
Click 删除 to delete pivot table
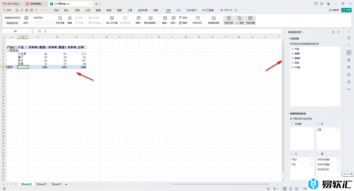point(183,23)
